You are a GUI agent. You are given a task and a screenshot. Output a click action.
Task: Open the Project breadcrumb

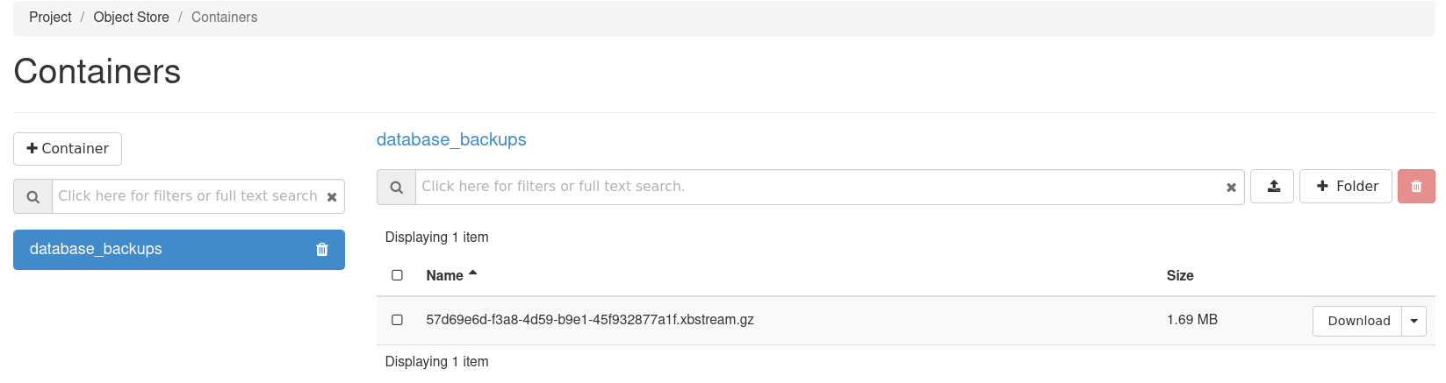[50, 18]
